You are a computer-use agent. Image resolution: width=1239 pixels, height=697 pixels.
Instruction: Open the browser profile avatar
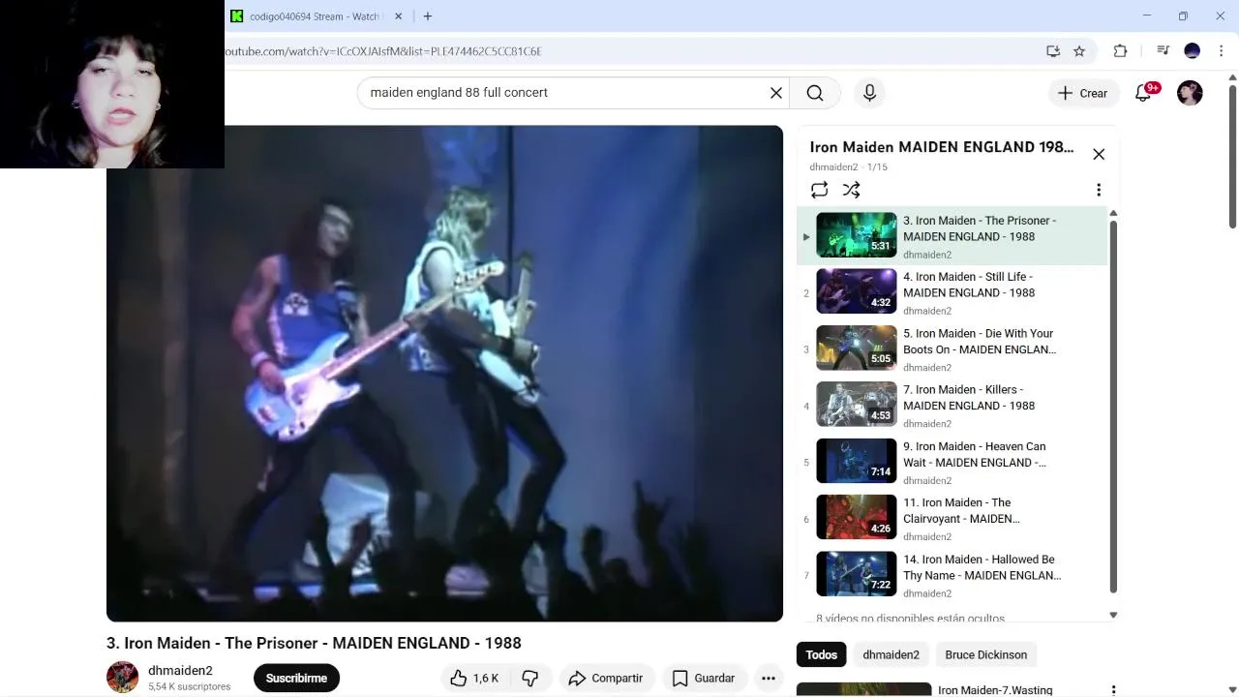1193,51
